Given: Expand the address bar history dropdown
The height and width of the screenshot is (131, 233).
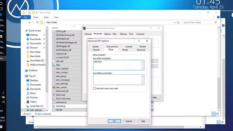Looking at the screenshot, I should [x=175, y=23].
